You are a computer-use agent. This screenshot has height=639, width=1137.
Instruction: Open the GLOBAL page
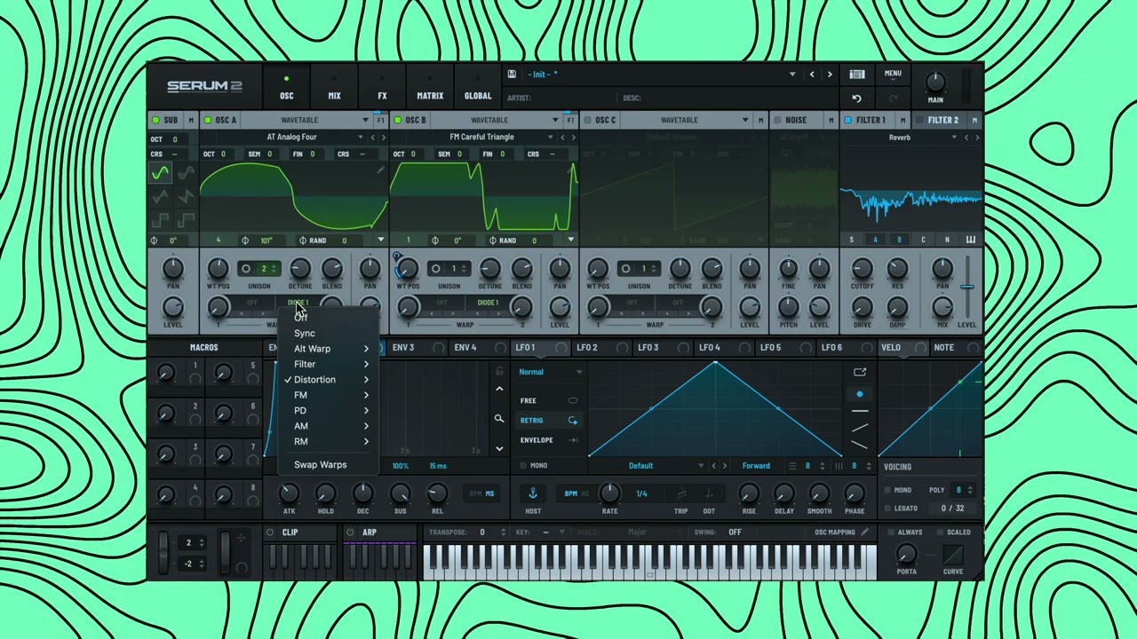(x=478, y=88)
